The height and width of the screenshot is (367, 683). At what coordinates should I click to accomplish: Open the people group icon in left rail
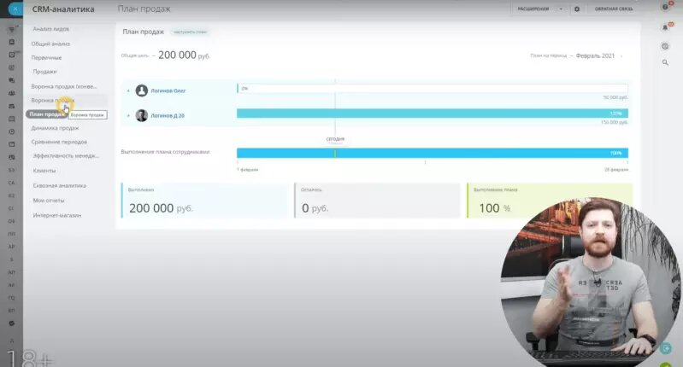click(12, 93)
